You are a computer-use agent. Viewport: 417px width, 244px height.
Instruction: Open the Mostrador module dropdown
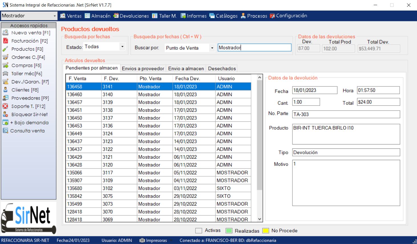[55, 16]
